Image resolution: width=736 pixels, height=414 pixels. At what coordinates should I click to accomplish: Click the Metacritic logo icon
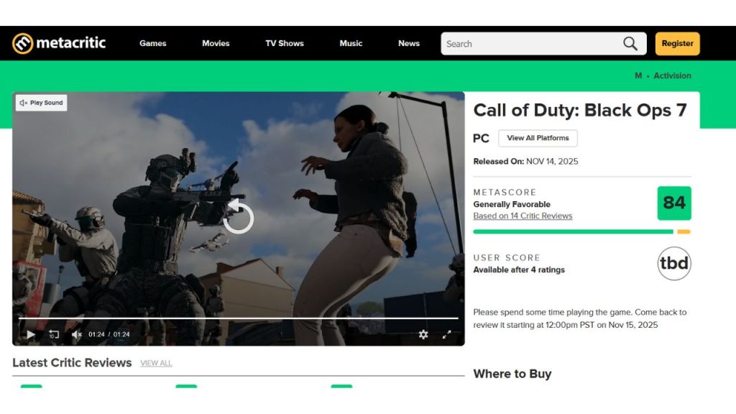(22, 43)
